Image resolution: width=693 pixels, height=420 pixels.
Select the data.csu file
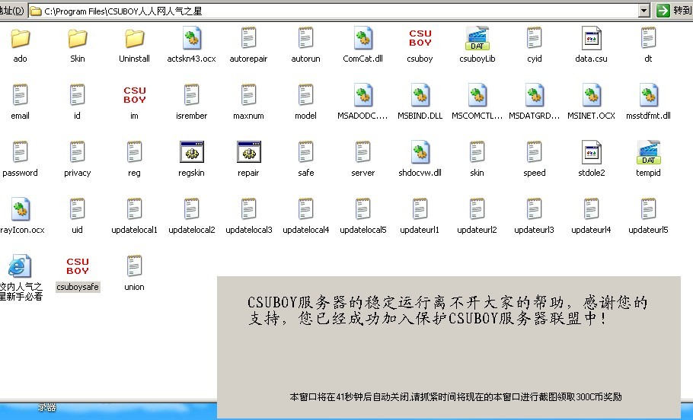point(592,39)
